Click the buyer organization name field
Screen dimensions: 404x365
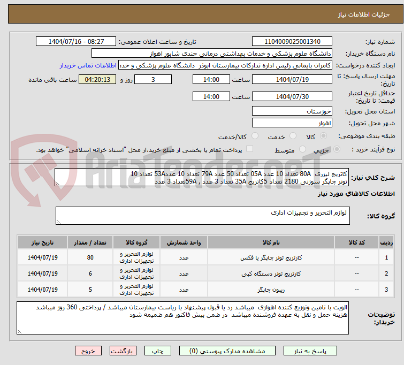pos(212,54)
